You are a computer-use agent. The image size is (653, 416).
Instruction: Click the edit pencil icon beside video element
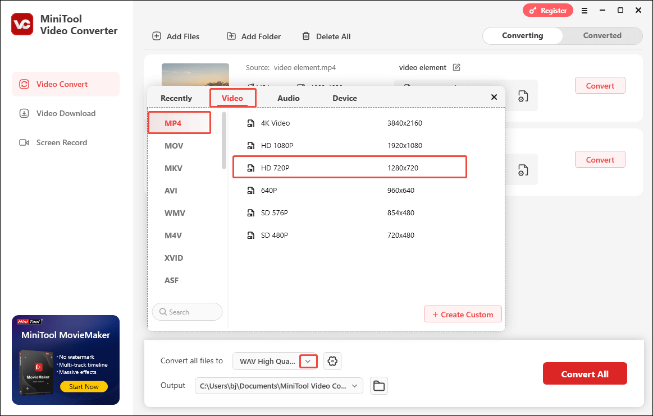456,67
